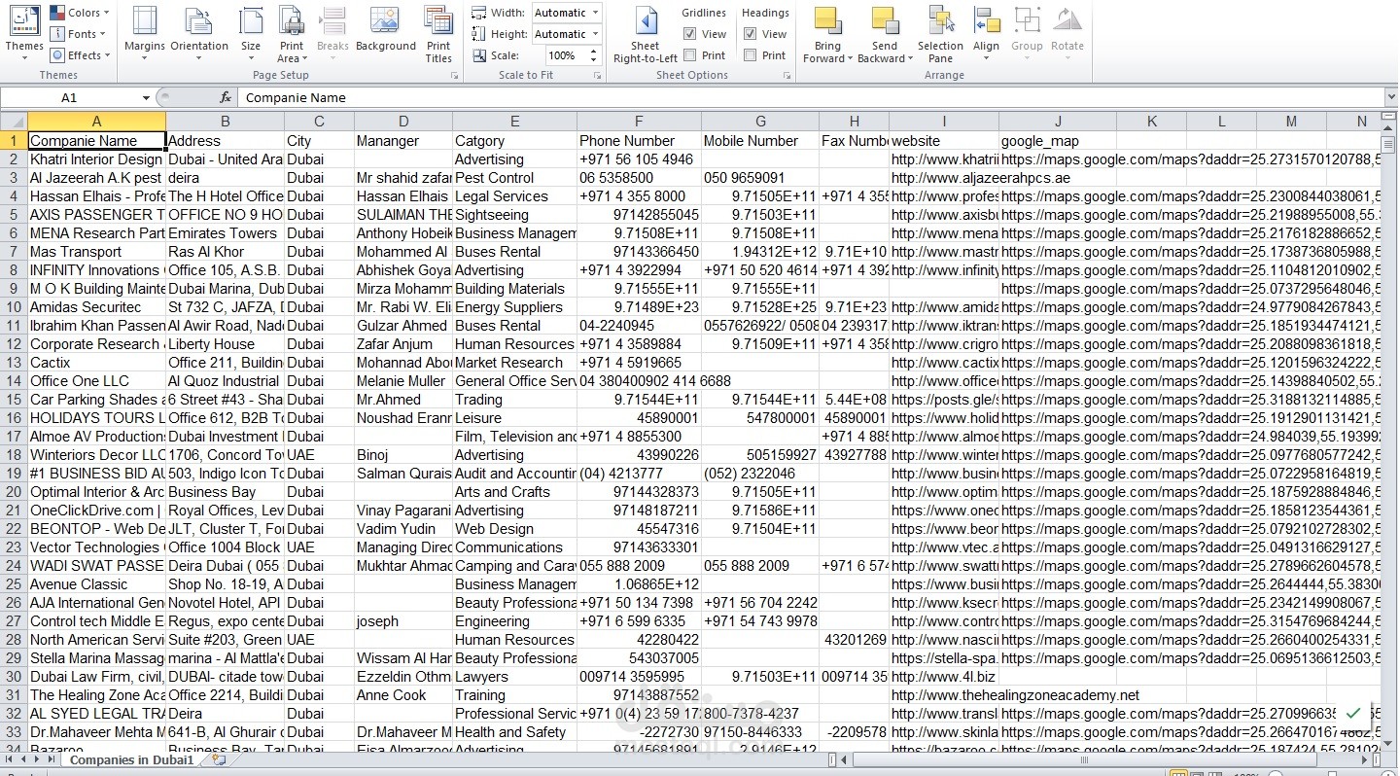Viewport: 1400px width, 776px height.
Task: Select the Phone Number header cell
Action: click(x=639, y=141)
